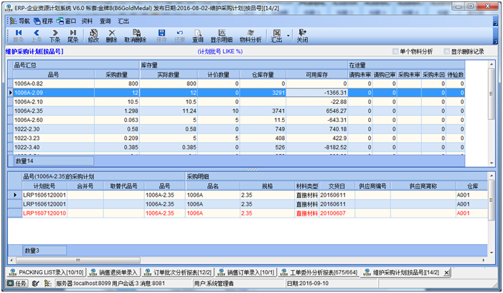Jump to last record (尾条)
503x293 pixels.
pyautogui.click(x=72, y=36)
